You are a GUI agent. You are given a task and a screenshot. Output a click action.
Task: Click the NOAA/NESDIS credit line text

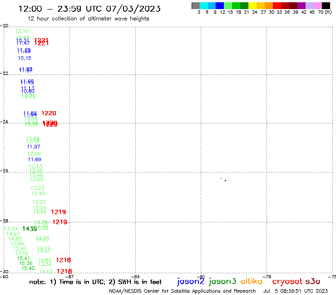pos(183,291)
